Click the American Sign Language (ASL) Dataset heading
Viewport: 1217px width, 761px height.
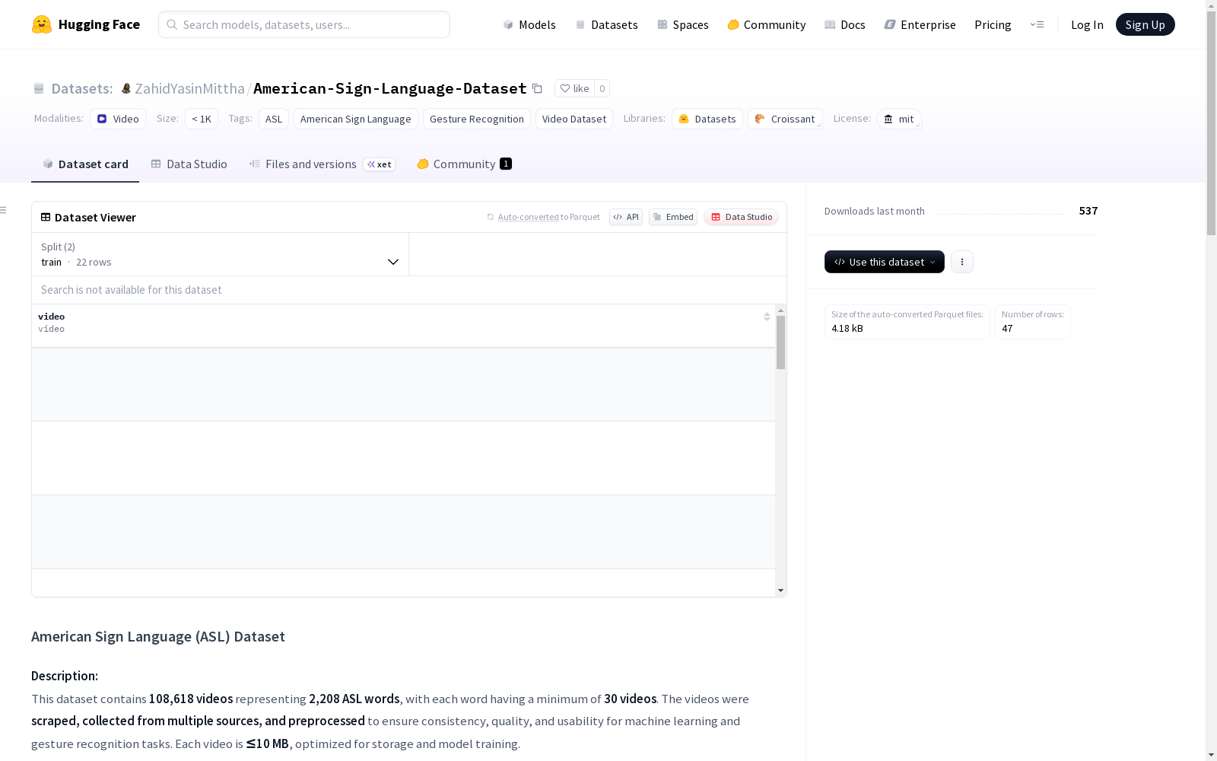pyautogui.click(x=158, y=637)
